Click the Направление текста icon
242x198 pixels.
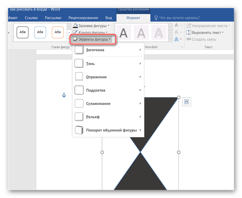click(189, 25)
